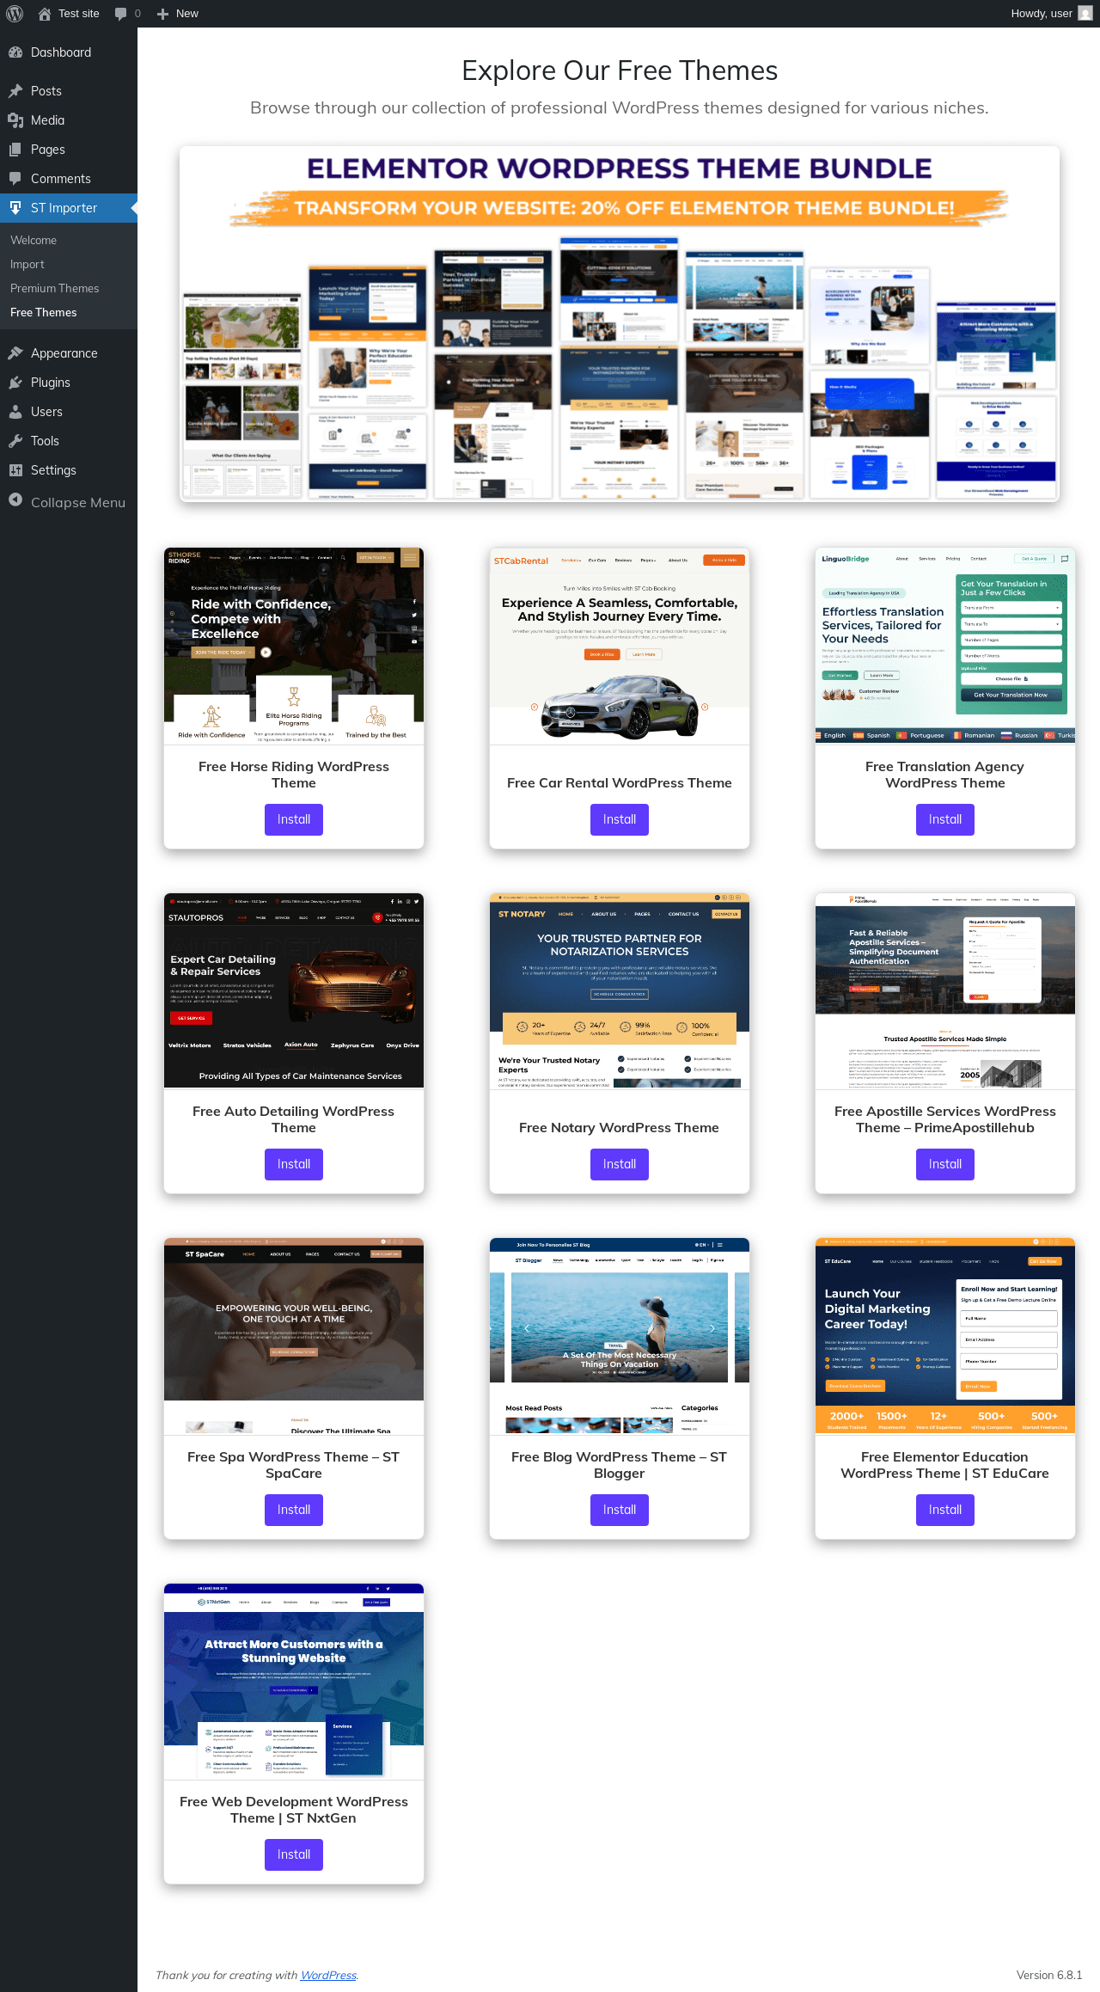Click the ST Notary theme preview image
The image size is (1100, 1992).
click(x=620, y=991)
